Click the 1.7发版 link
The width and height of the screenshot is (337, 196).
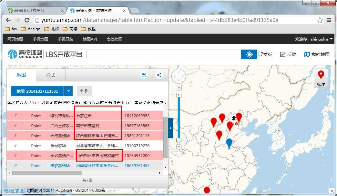point(265,54)
